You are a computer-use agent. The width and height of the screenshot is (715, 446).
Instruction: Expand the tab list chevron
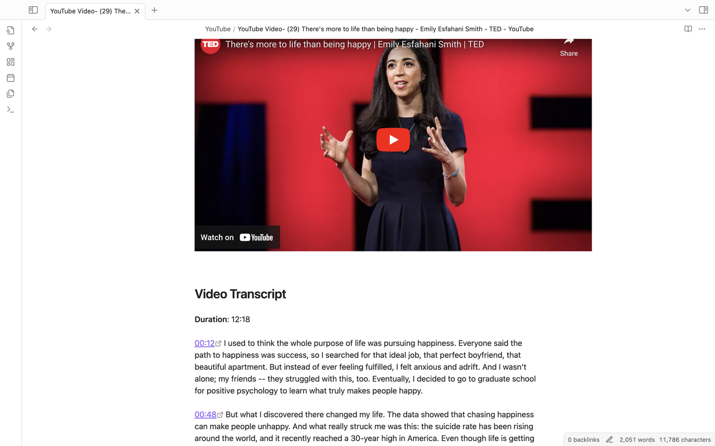click(x=688, y=10)
